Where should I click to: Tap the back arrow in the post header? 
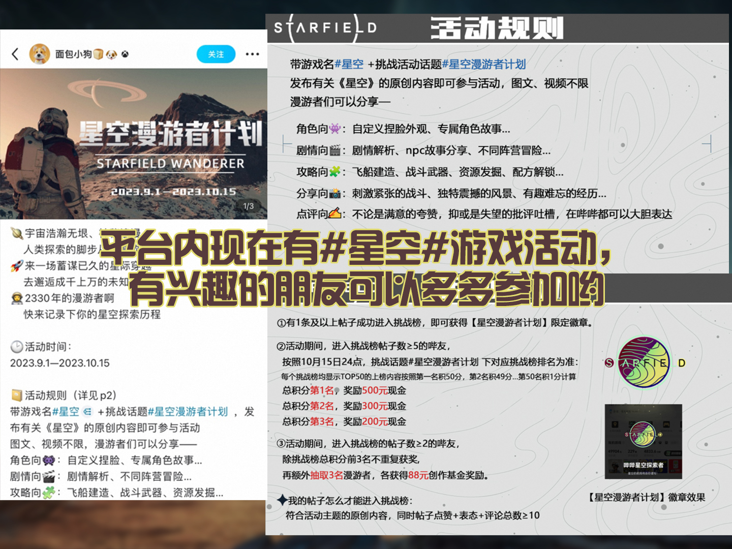pyautogui.click(x=15, y=54)
